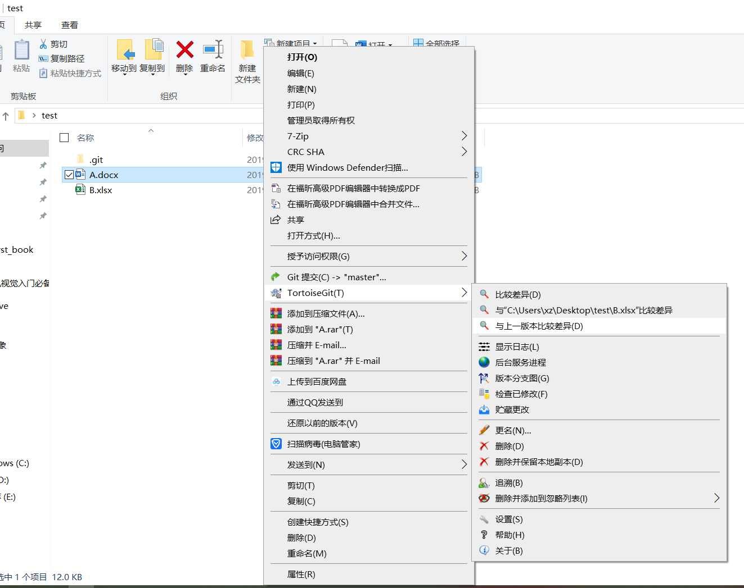Viewport: 744px width, 588px height.
Task: Click the (E:) drive in sidebar
Action: (x=8, y=496)
